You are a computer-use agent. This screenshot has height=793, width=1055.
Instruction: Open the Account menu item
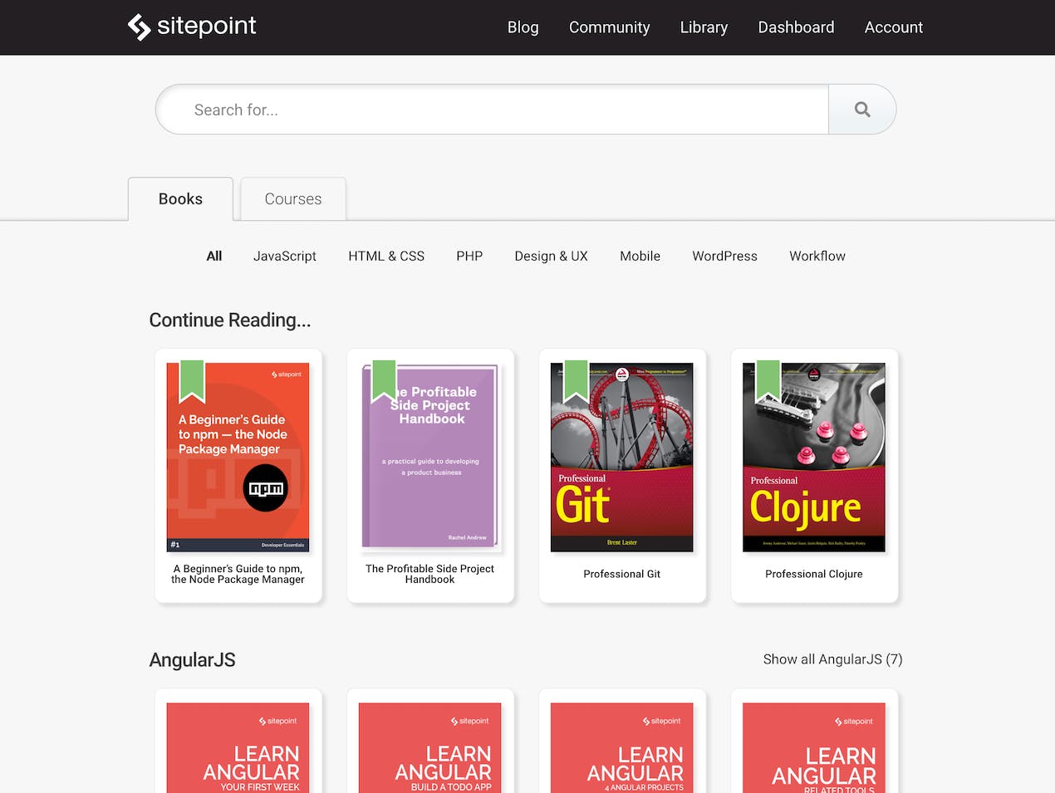(x=894, y=27)
